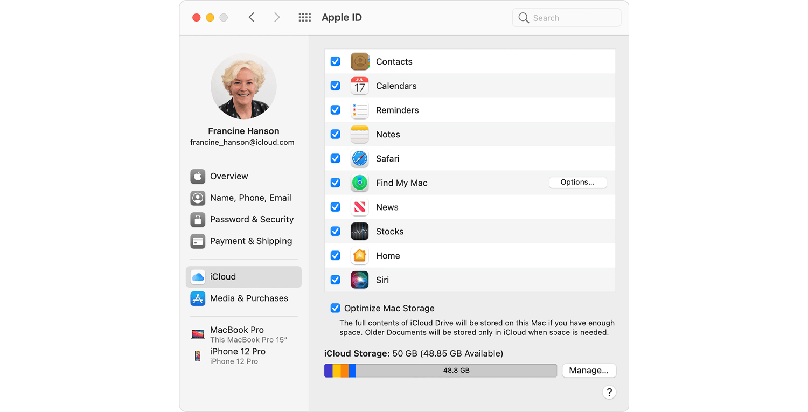This screenshot has width=808, height=412.
Task: Disable Safari iCloud syncing checkbox
Action: pyautogui.click(x=335, y=158)
